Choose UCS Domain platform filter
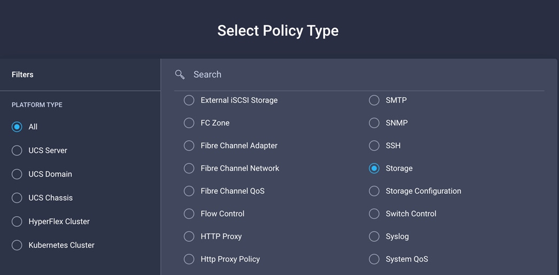Viewport: 559px width, 275px height. point(17,174)
